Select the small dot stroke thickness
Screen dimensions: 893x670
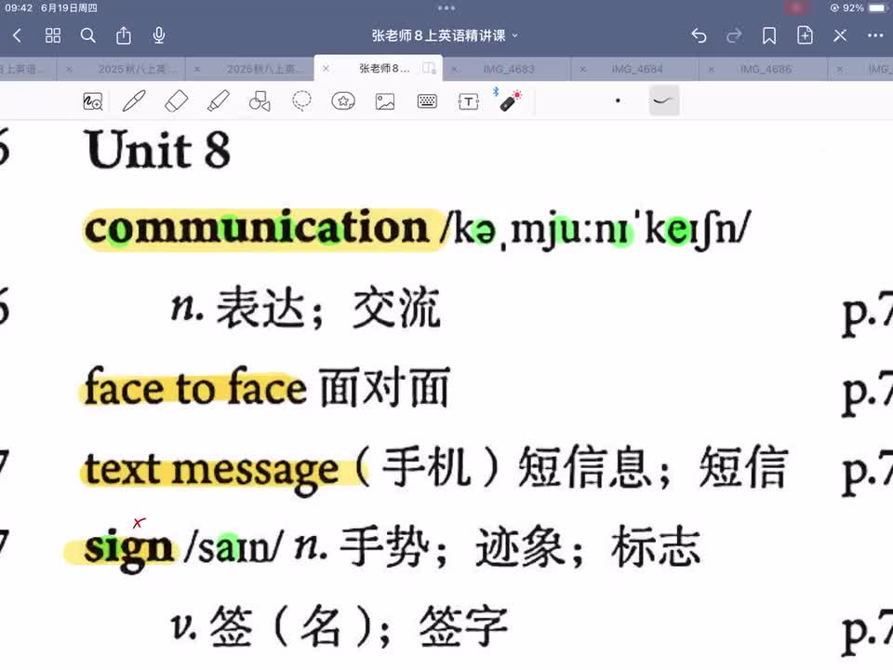click(618, 100)
